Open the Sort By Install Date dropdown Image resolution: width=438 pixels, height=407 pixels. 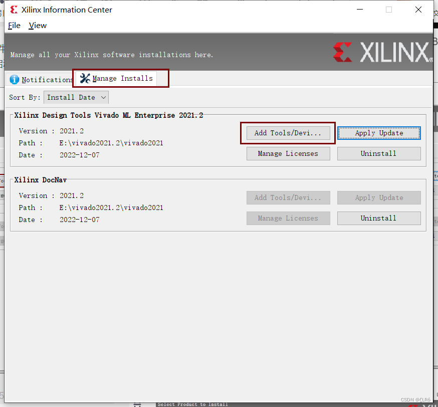point(76,97)
